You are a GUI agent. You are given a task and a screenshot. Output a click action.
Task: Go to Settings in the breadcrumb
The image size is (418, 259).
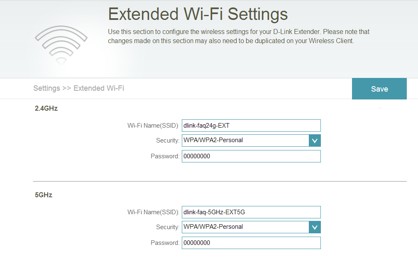click(x=46, y=88)
